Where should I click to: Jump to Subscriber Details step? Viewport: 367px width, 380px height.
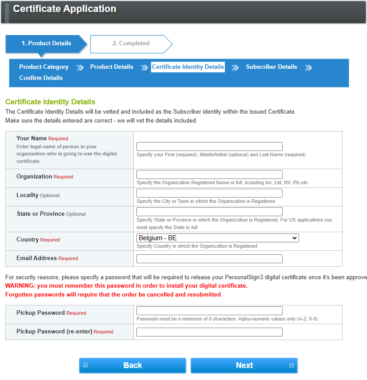pyautogui.click(x=271, y=67)
